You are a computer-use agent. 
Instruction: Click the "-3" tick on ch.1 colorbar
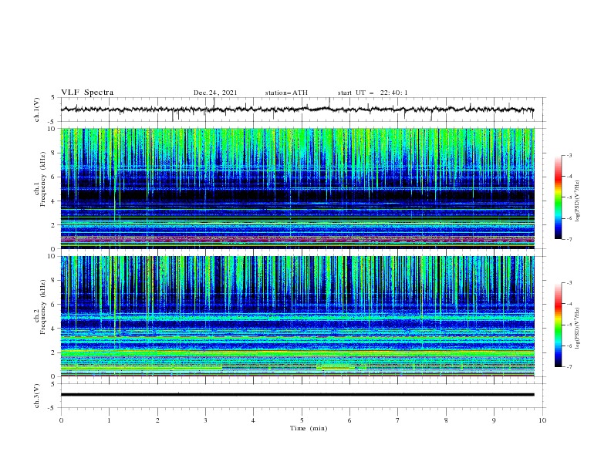click(x=569, y=155)
